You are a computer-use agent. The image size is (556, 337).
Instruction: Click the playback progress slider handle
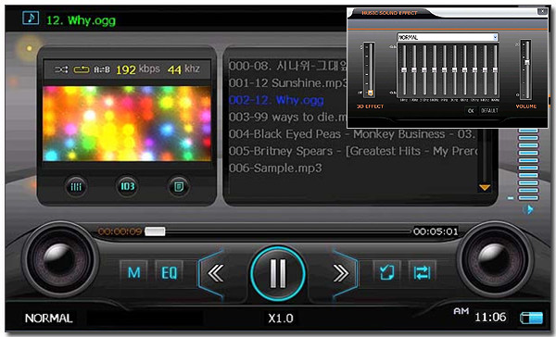(x=155, y=231)
